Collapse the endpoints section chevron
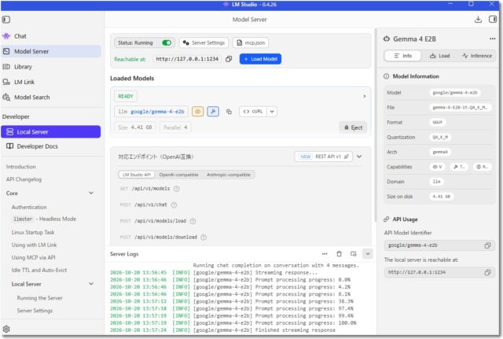 (x=359, y=157)
